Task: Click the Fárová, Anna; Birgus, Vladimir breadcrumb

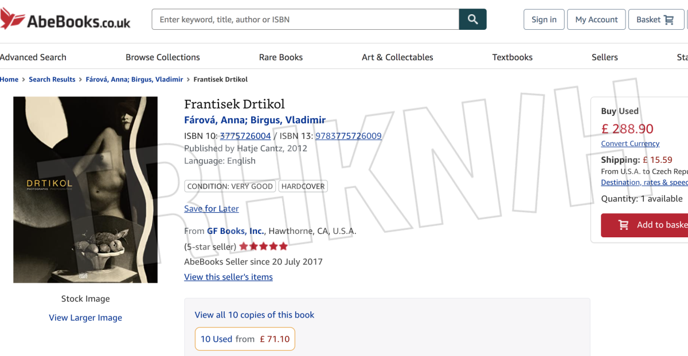Action: (x=134, y=80)
